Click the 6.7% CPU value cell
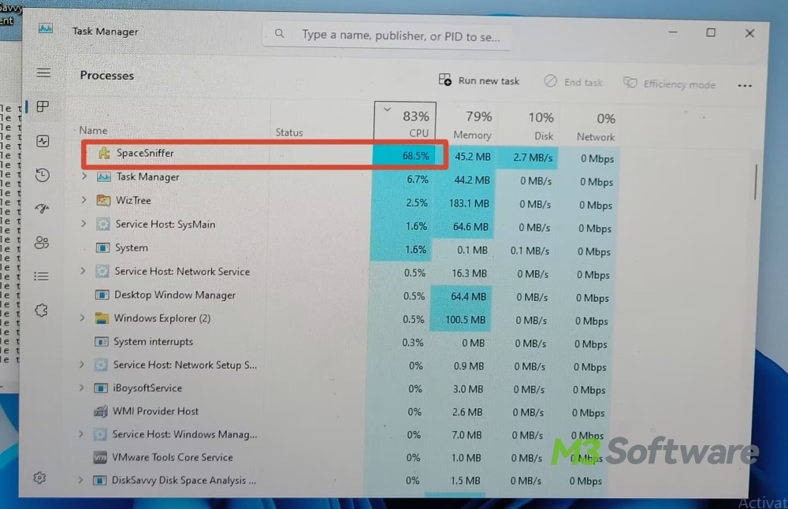 pos(403,180)
